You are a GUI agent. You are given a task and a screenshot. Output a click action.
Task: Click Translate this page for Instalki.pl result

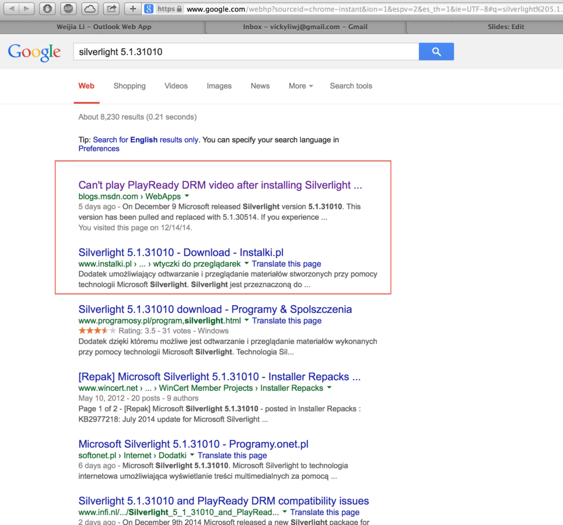(286, 264)
